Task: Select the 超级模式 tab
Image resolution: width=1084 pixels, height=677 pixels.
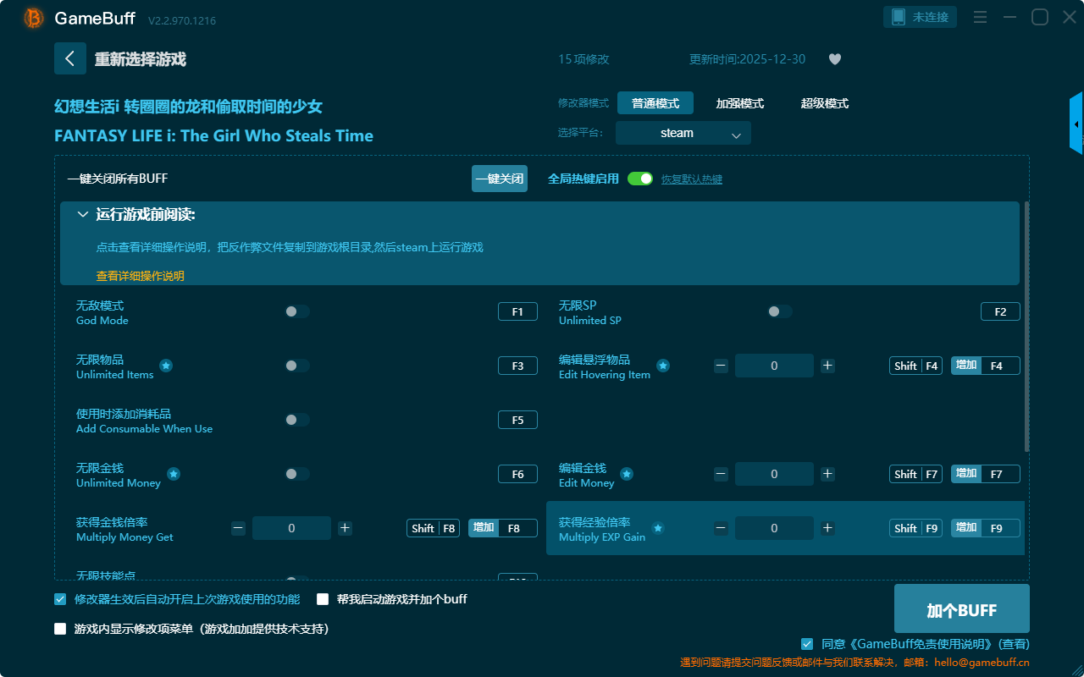Action: tap(824, 103)
